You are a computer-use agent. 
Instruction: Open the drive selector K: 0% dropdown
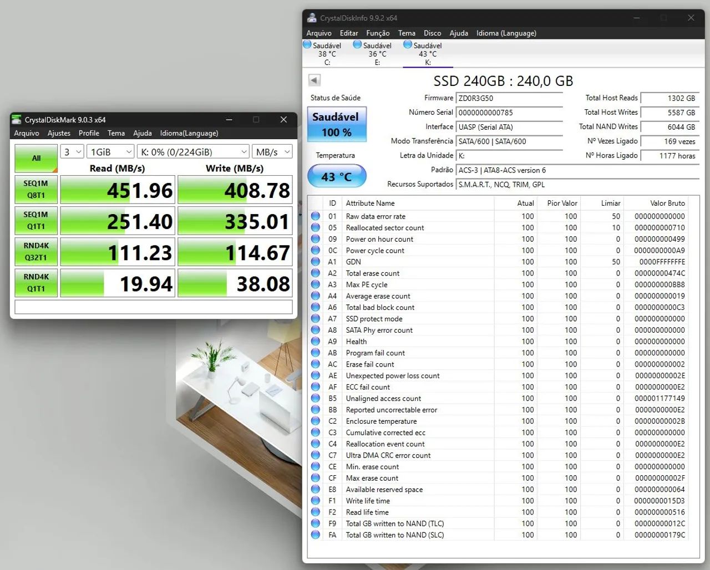193,151
